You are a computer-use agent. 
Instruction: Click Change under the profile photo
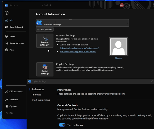point(118,58)
